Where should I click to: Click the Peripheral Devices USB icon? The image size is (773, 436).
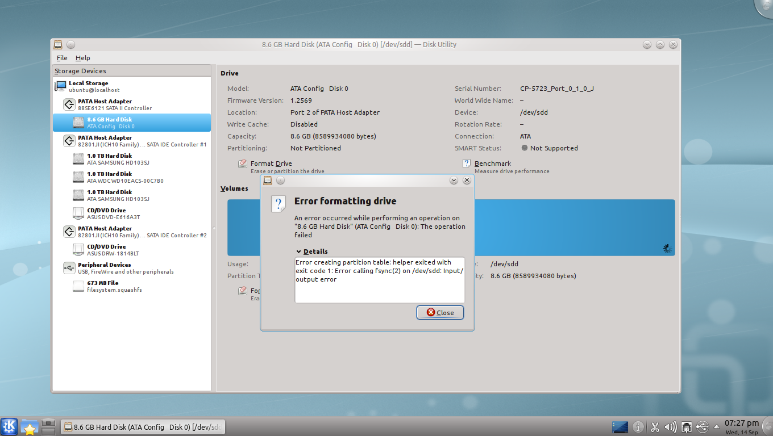pyautogui.click(x=69, y=268)
